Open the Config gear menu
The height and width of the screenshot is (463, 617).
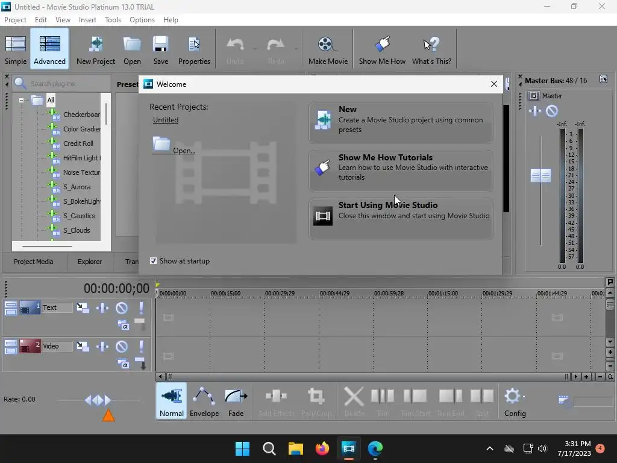[x=515, y=402]
